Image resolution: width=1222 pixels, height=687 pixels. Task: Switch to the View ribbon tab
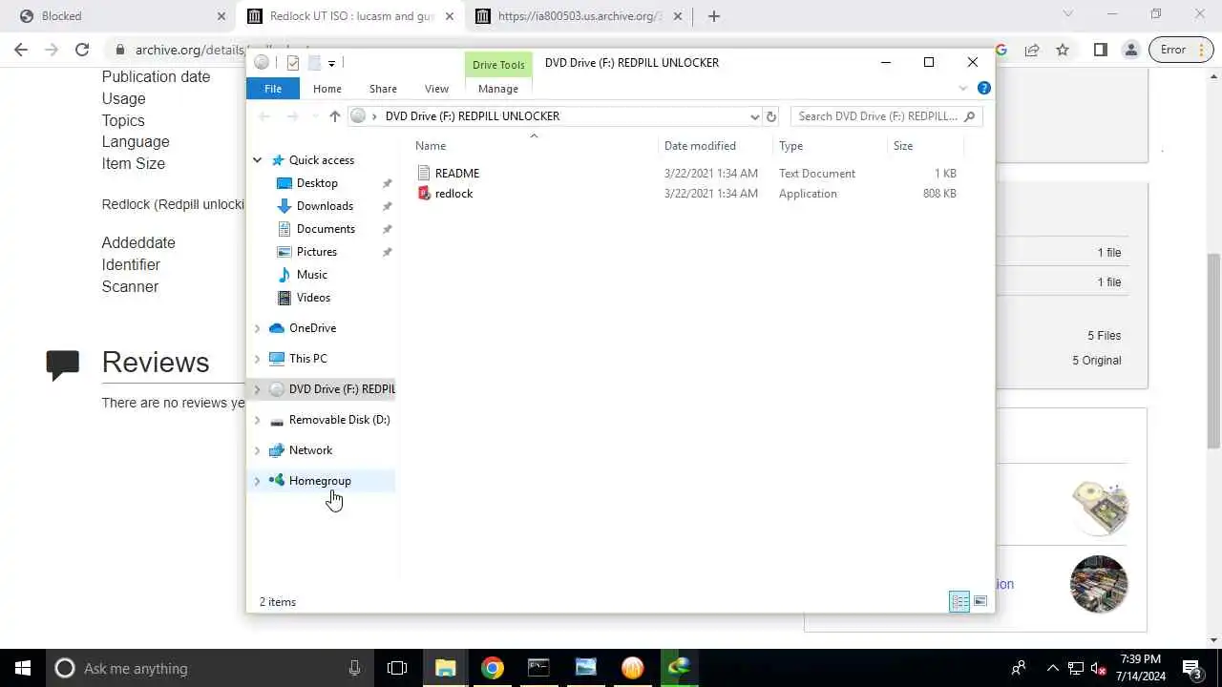pyautogui.click(x=436, y=89)
